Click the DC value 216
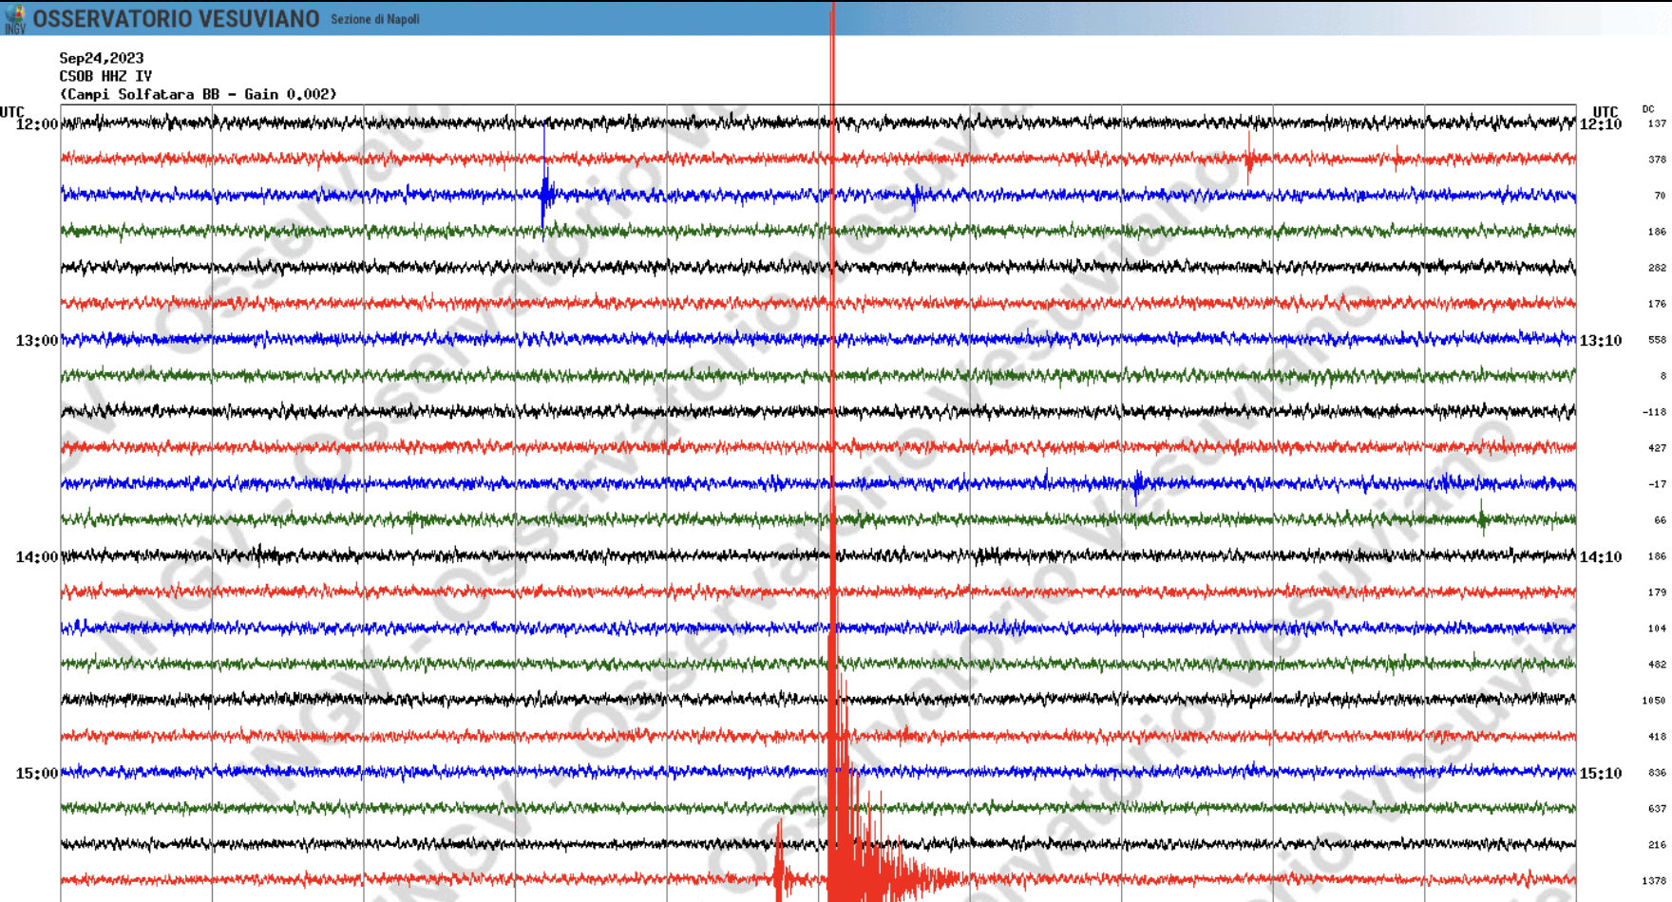1672x902 pixels. (1657, 845)
